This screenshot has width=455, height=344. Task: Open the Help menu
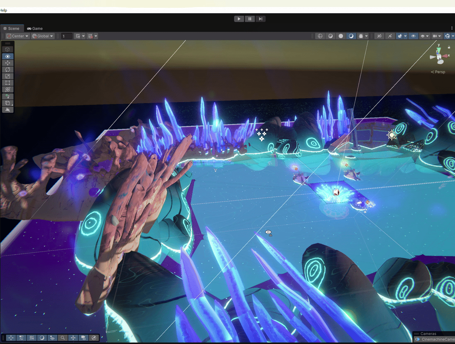click(x=4, y=10)
